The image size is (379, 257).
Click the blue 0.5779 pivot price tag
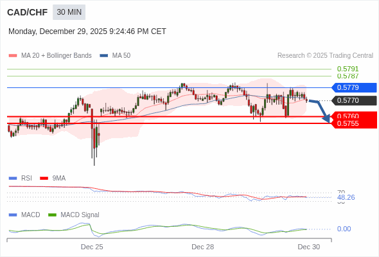355,87
